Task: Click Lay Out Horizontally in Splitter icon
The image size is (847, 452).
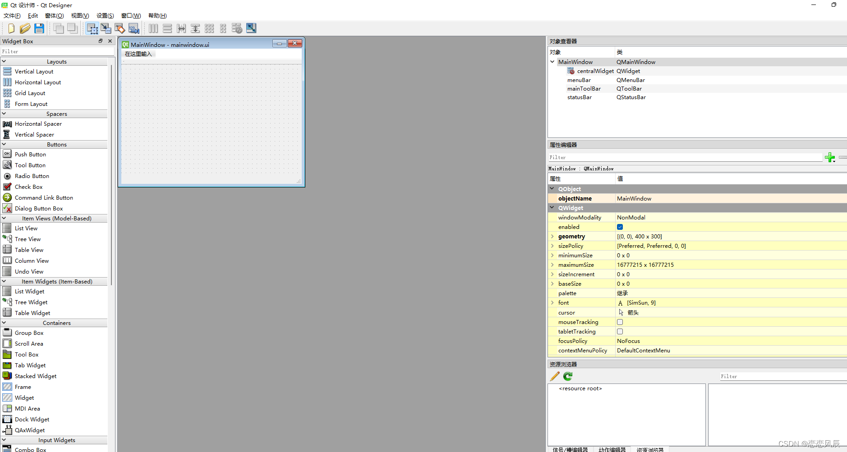Action: click(181, 28)
